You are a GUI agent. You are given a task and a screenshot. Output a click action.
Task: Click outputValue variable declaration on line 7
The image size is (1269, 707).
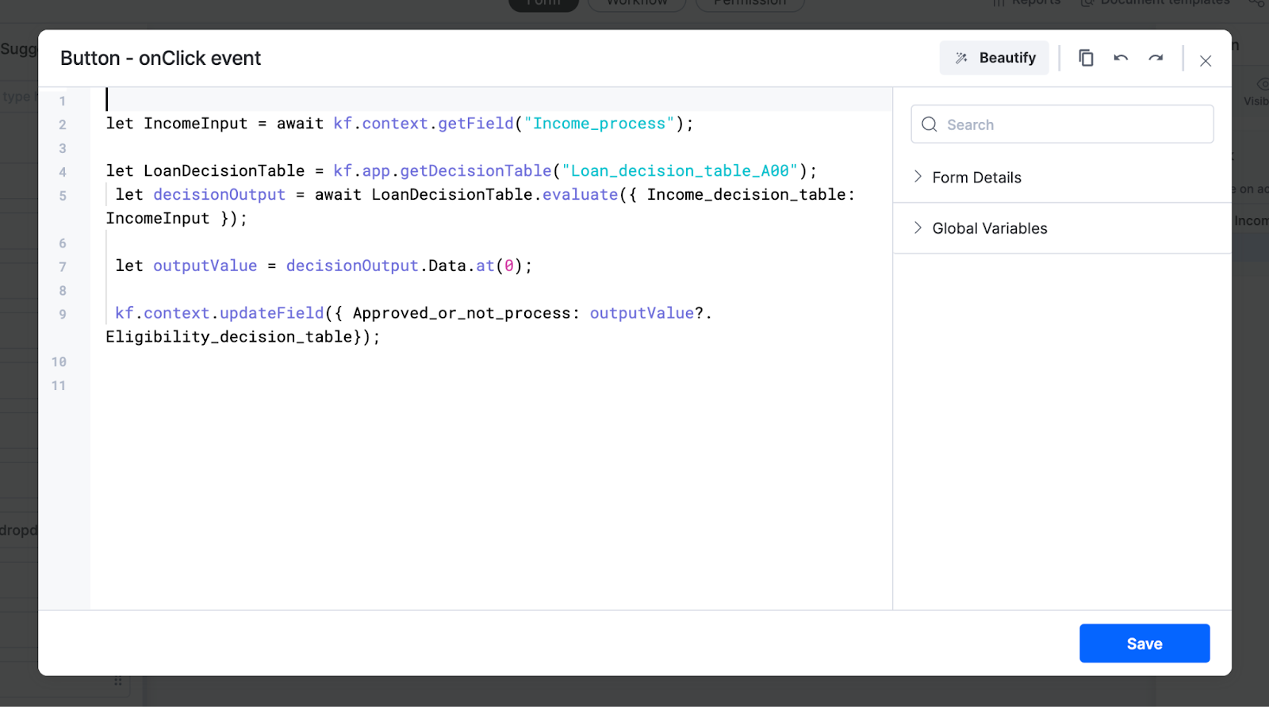(x=205, y=266)
